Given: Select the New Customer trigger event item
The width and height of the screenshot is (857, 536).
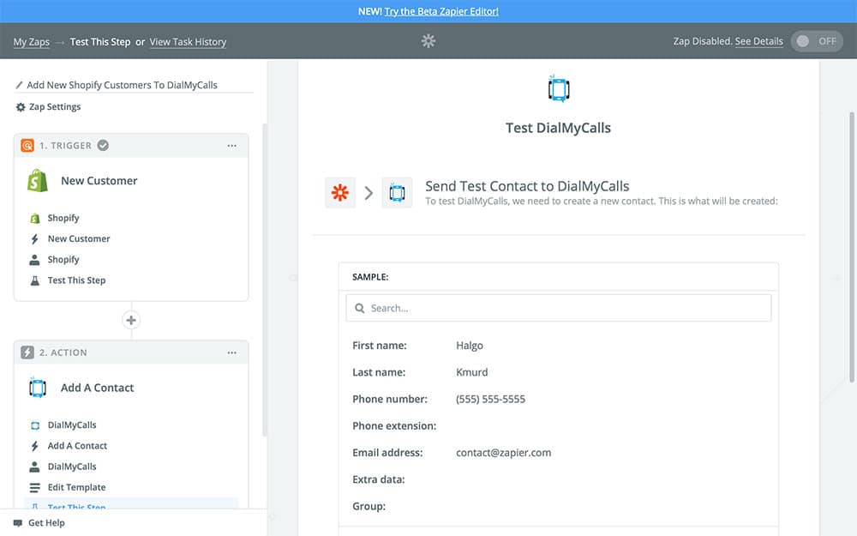Looking at the screenshot, I should (79, 239).
